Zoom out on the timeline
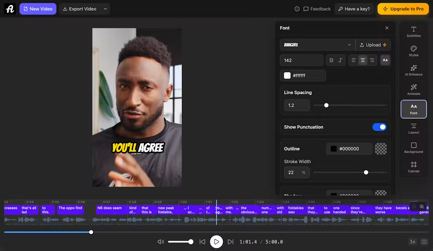Image resolution: width=433 pixels, height=251 pixels. [414, 207]
